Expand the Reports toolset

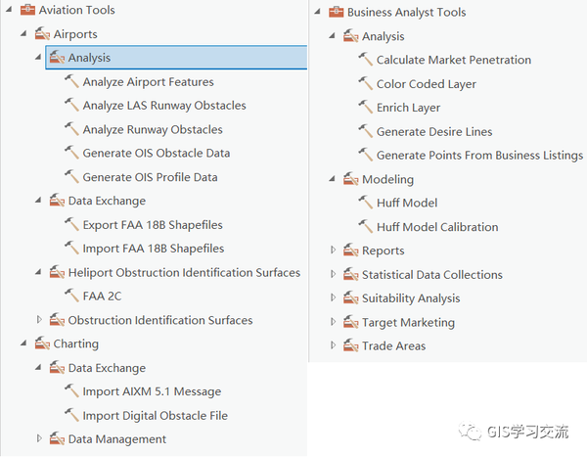333,251
